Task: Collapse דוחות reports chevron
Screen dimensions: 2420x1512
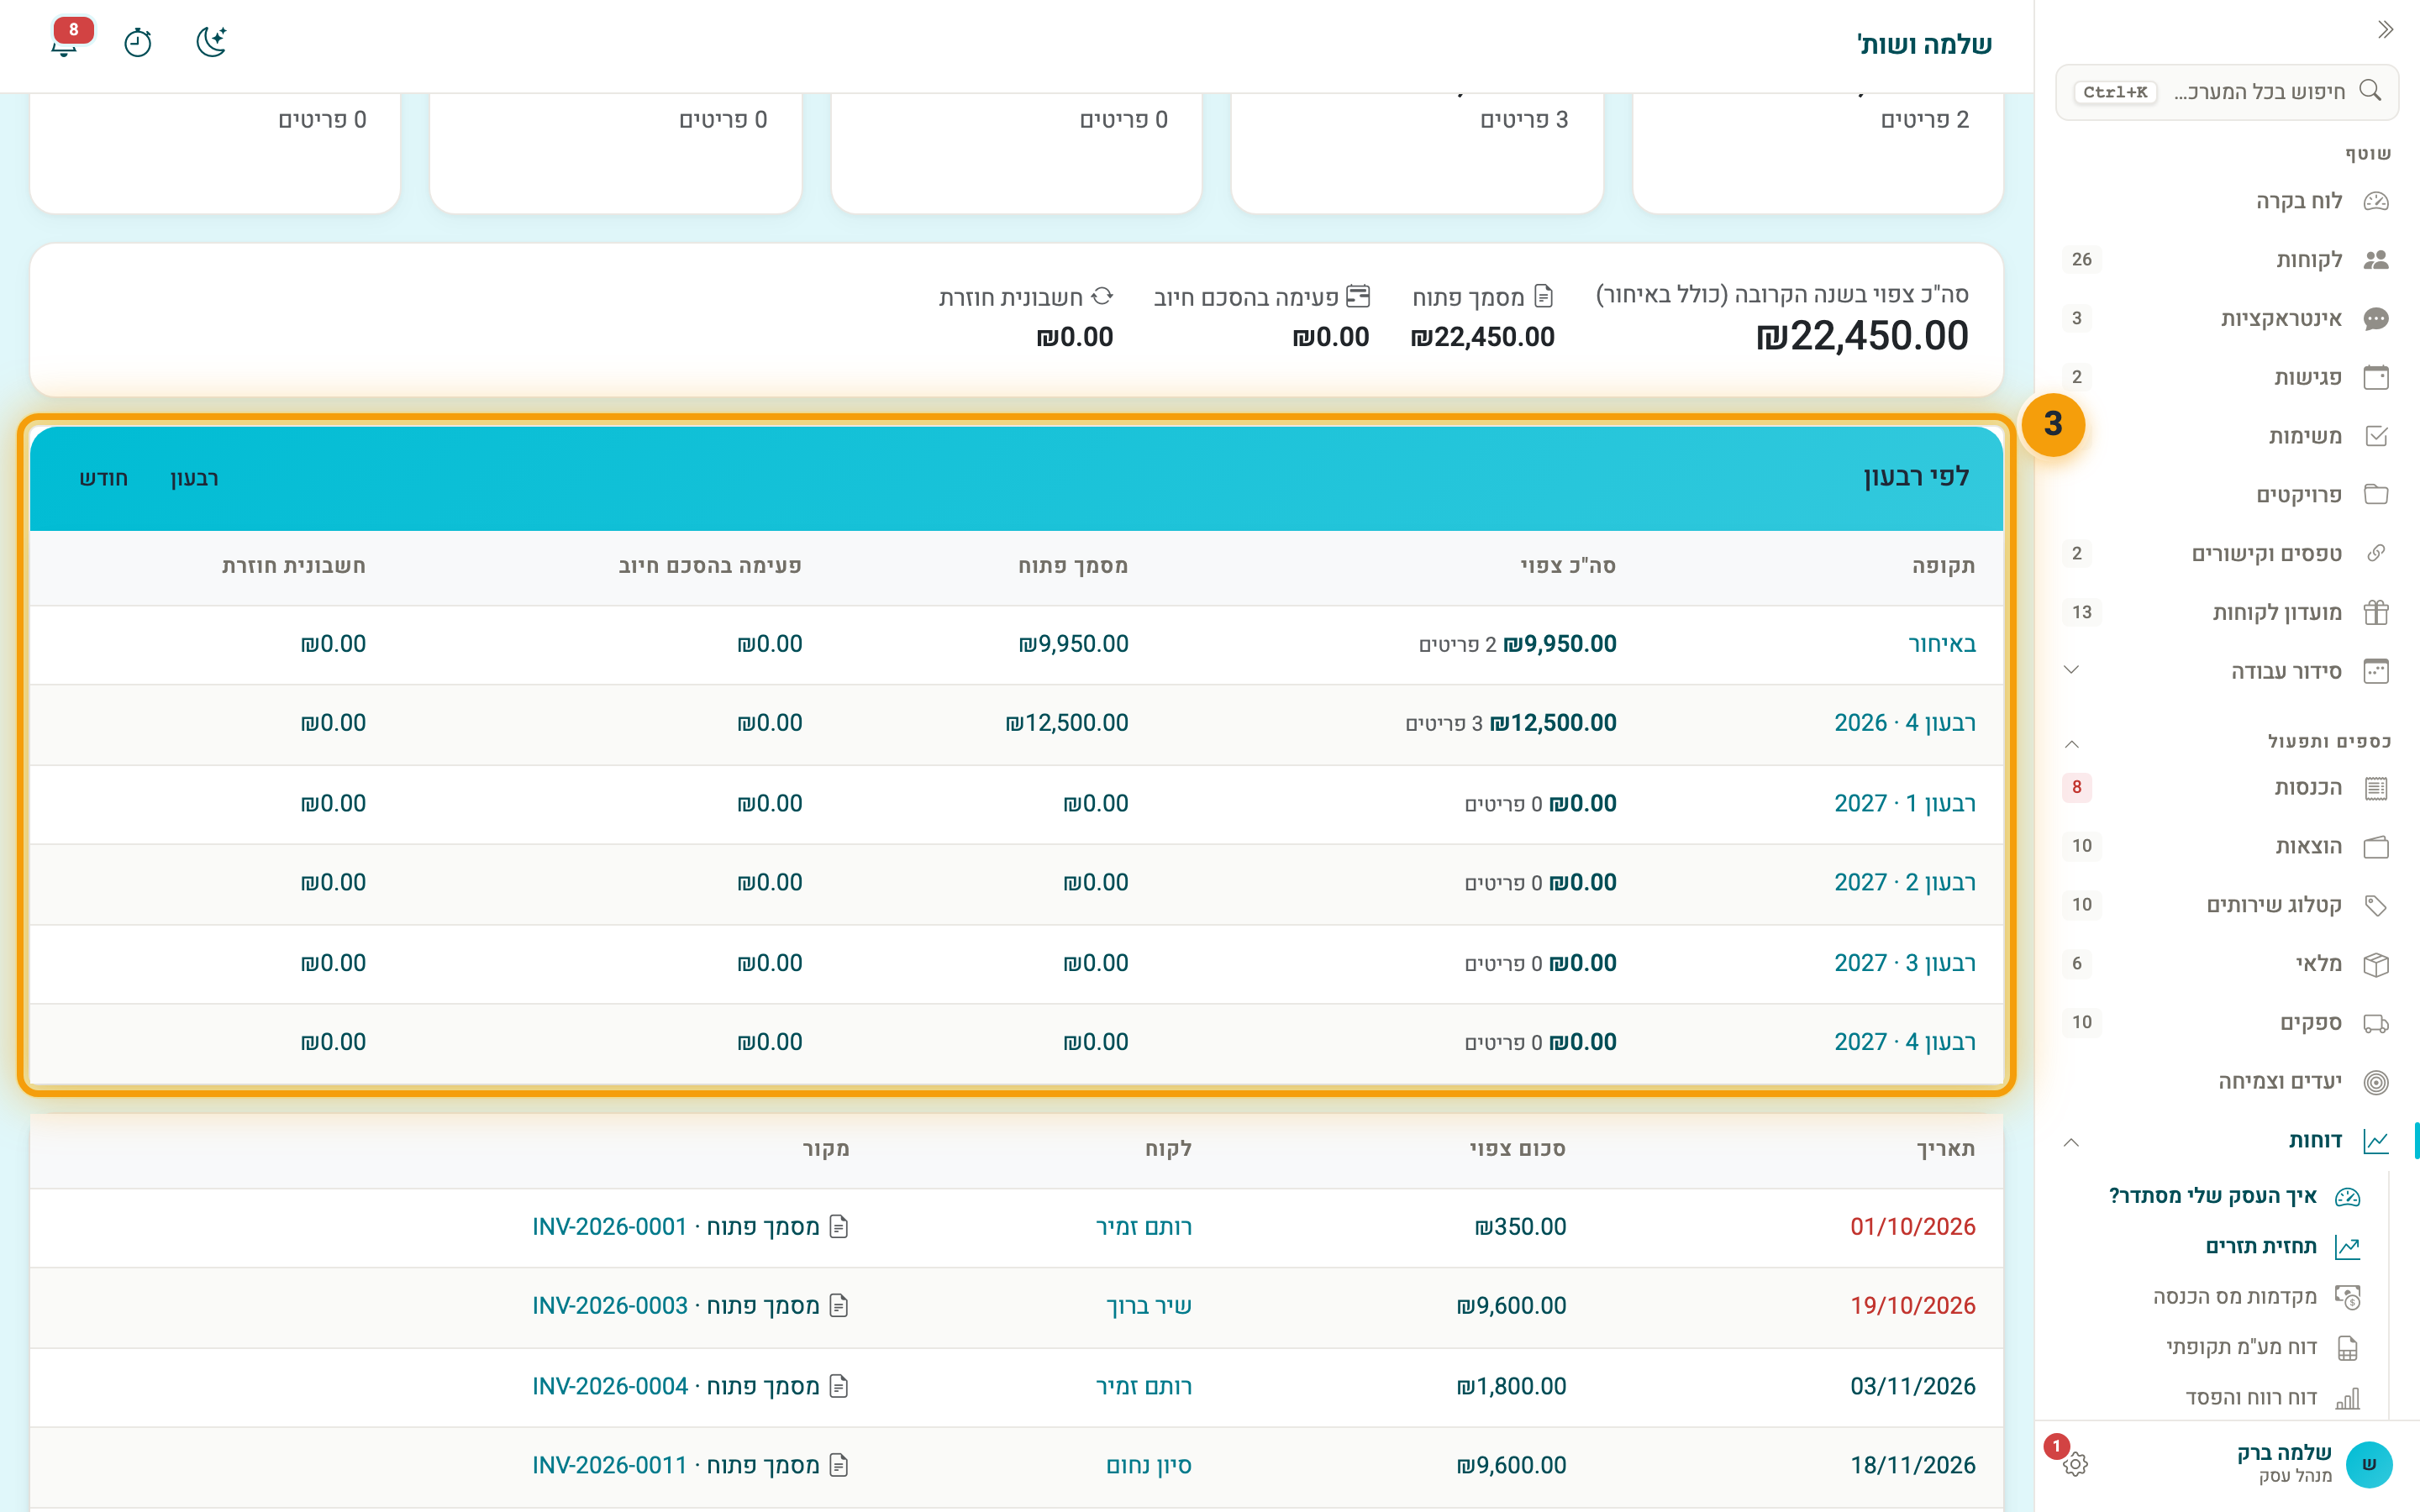Action: click(x=2071, y=1141)
